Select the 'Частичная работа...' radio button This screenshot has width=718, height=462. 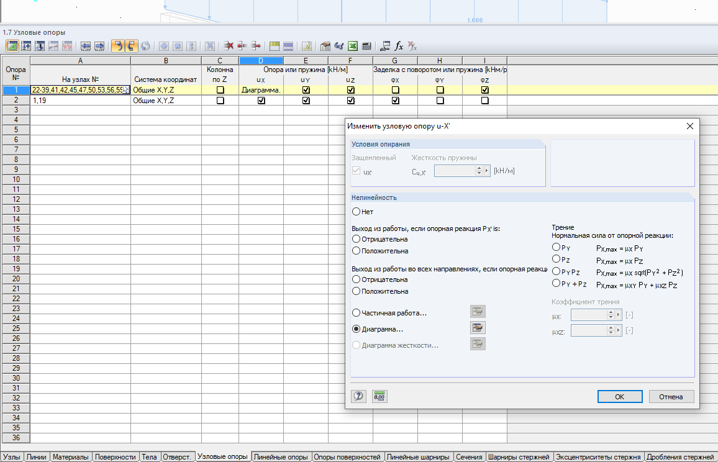pos(356,313)
